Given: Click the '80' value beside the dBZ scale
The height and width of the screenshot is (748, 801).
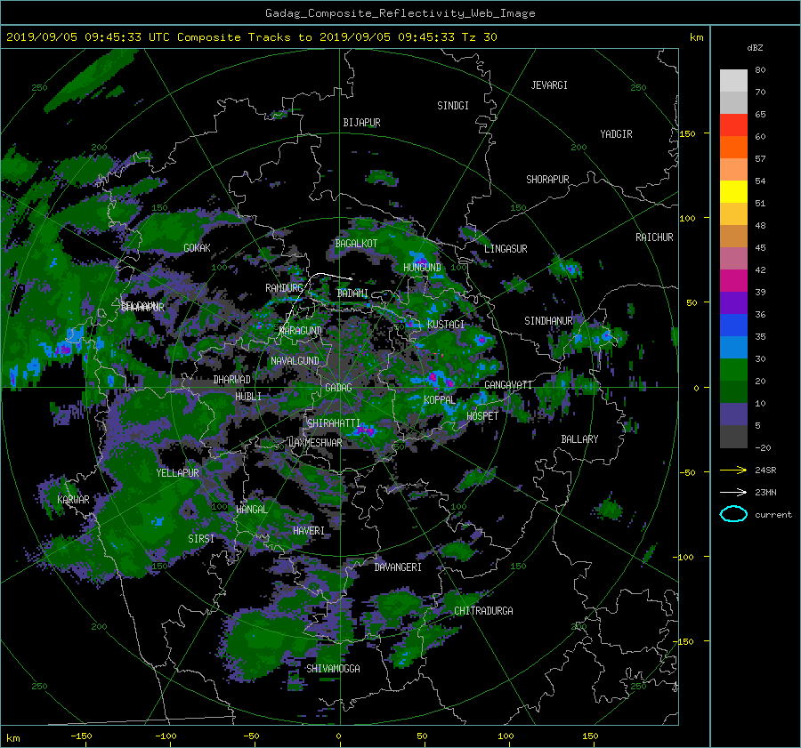Looking at the screenshot, I should [760, 70].
